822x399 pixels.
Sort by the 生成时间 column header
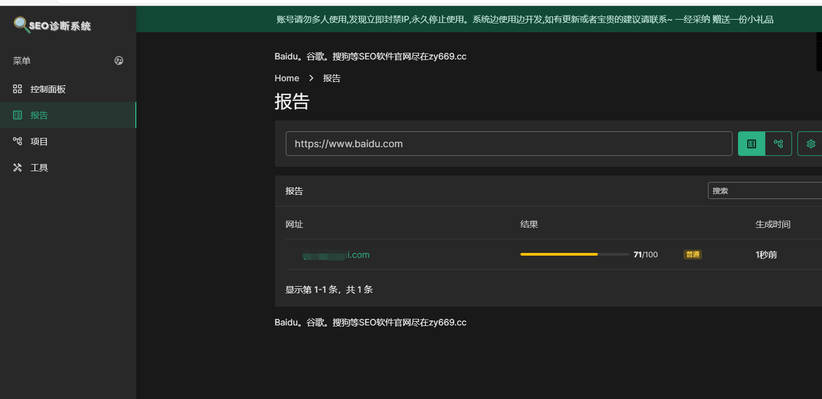pyautogui.click(x=772, y=224)
